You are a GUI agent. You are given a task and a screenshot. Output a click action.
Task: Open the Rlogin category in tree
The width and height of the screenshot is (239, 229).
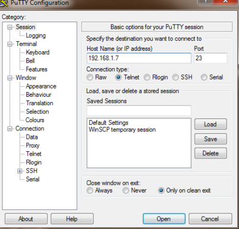33,163
